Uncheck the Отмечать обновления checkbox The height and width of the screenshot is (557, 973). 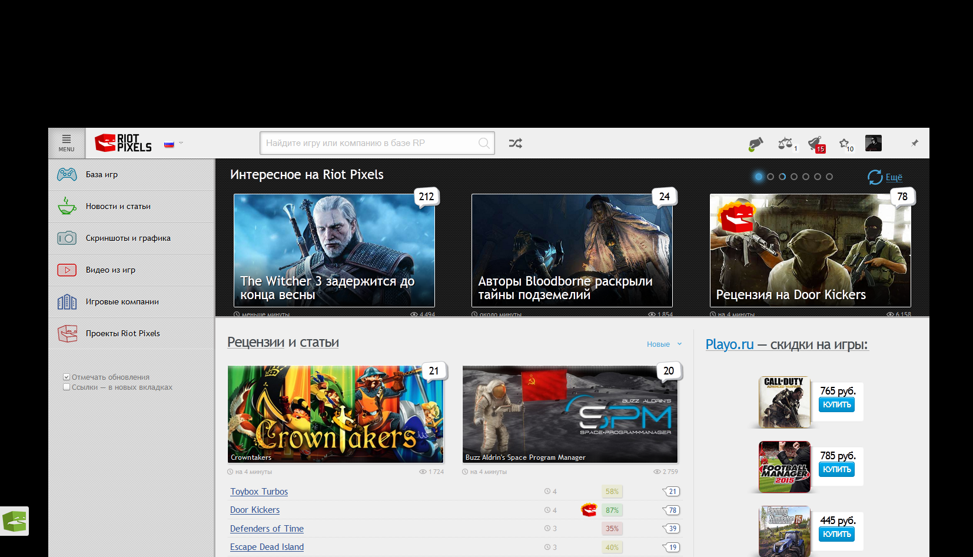67,377
